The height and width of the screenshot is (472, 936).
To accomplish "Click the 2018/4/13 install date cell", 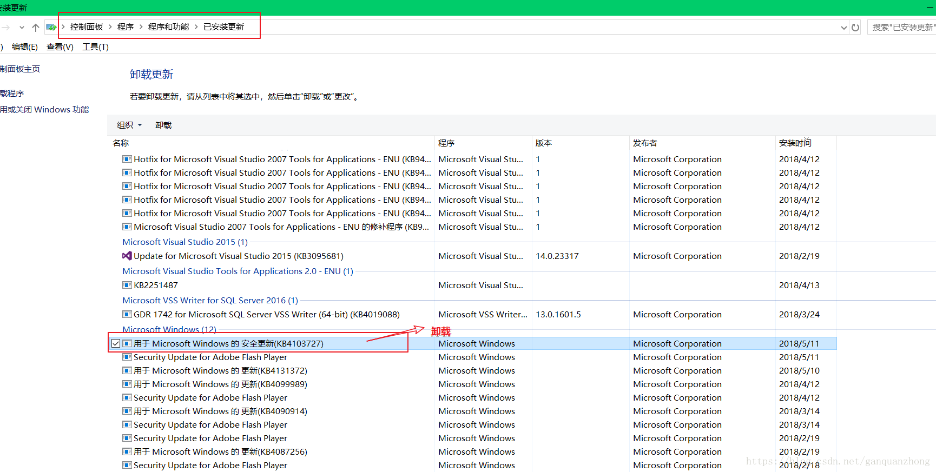I will [799, 285].
